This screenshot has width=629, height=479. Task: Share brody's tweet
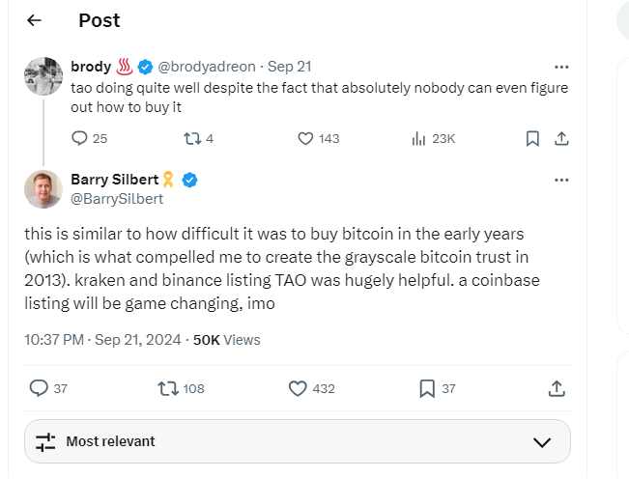click(560, 138)
